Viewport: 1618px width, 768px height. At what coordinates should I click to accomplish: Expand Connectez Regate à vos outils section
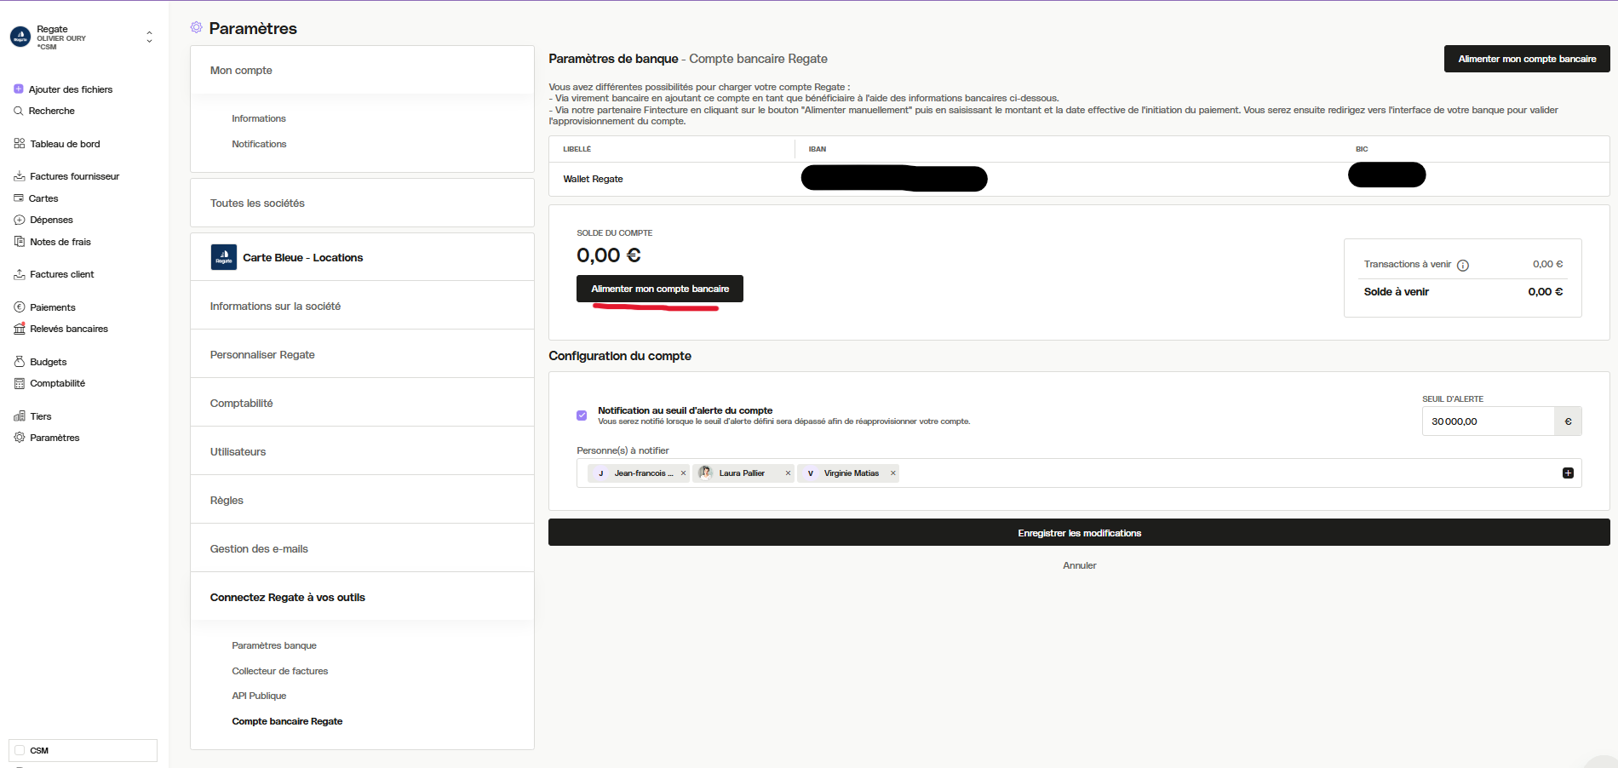(x=362, y=597)
